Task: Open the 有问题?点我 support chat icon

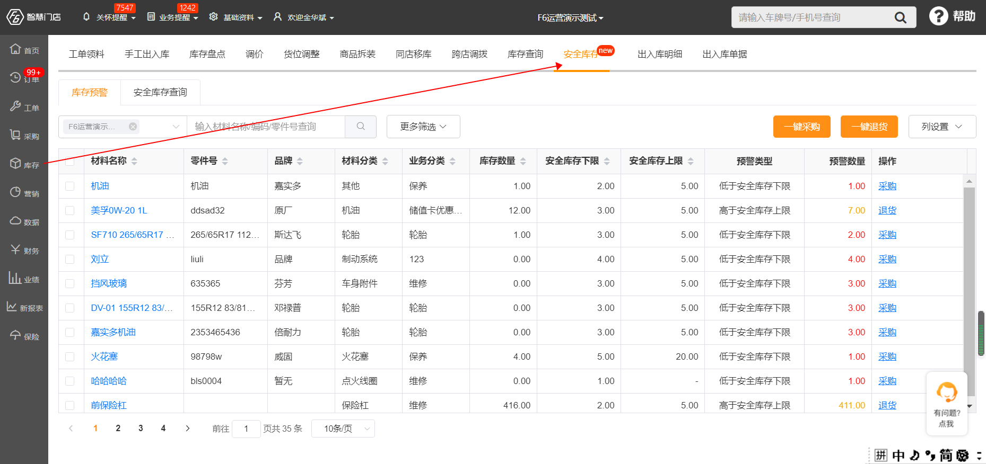Action: (947, 392)
